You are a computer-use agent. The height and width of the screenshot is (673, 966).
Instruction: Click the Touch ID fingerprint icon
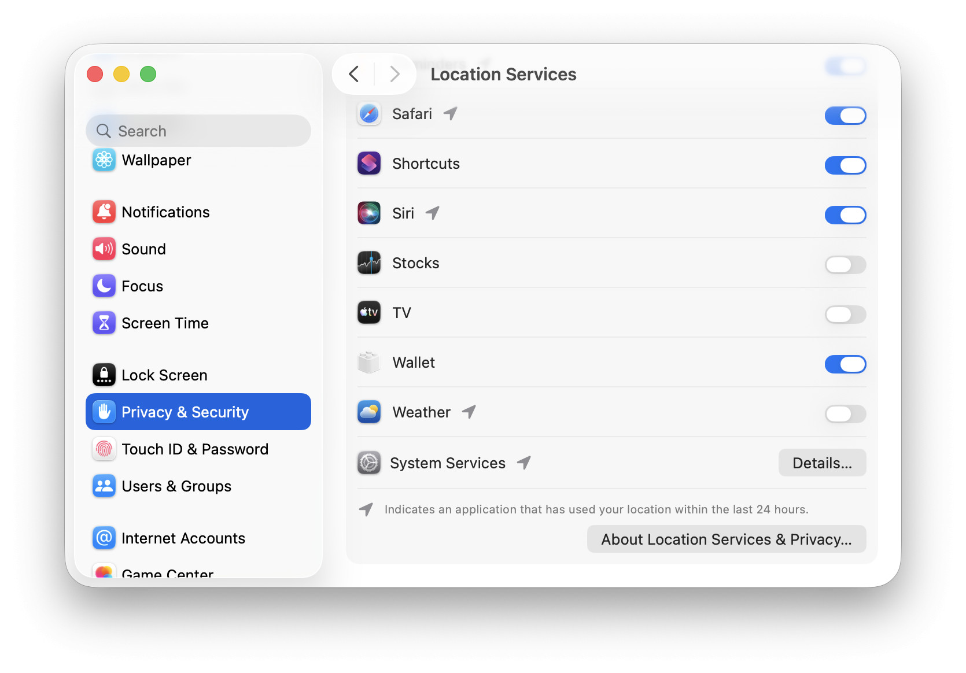(104, 449)
